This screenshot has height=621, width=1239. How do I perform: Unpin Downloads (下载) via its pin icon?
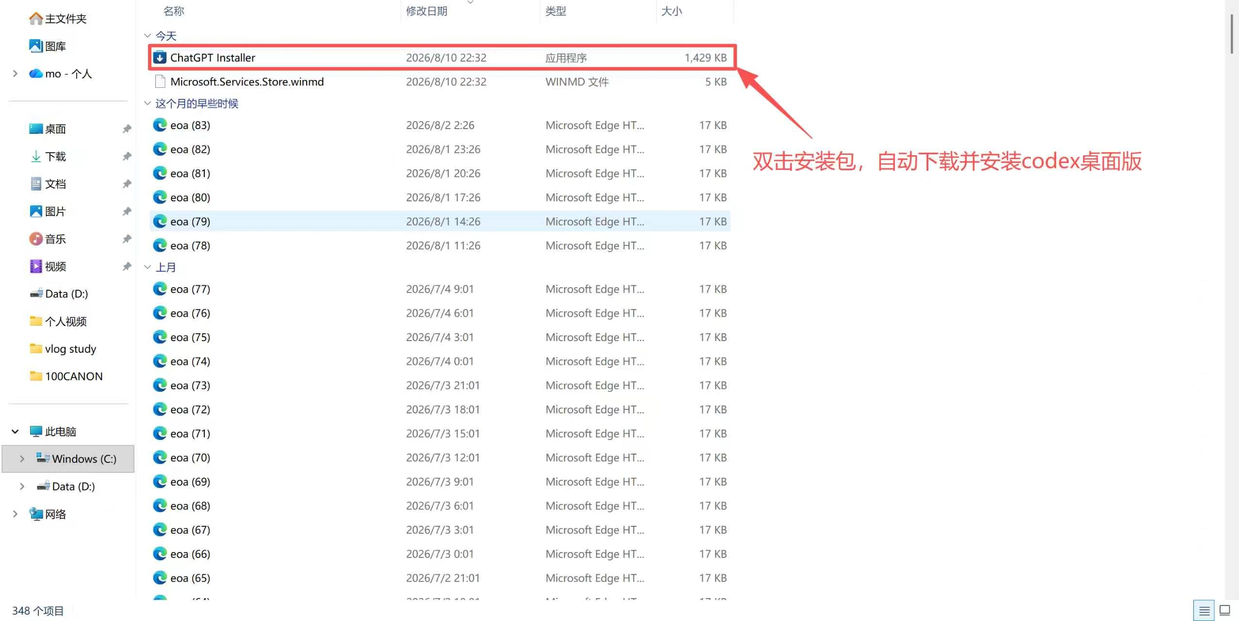coord(127,156)
